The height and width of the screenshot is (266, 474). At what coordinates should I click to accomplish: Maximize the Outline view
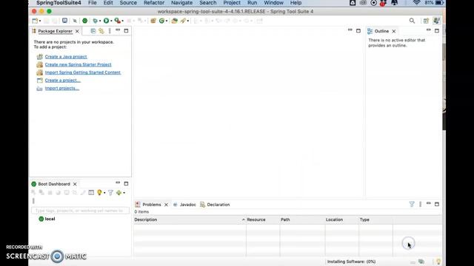tap(437, 31)
